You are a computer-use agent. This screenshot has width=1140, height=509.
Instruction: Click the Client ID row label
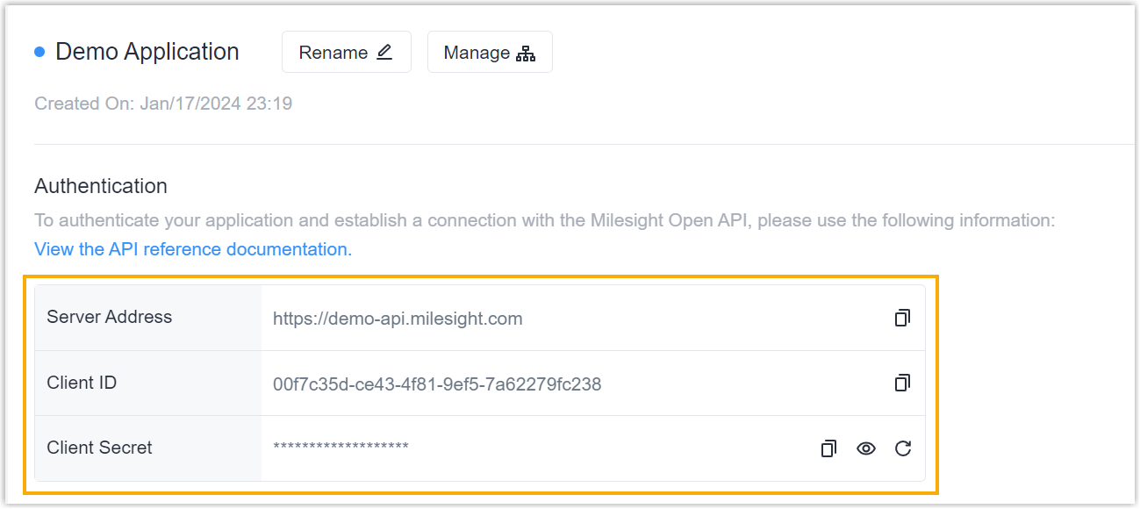click(82, 383)
